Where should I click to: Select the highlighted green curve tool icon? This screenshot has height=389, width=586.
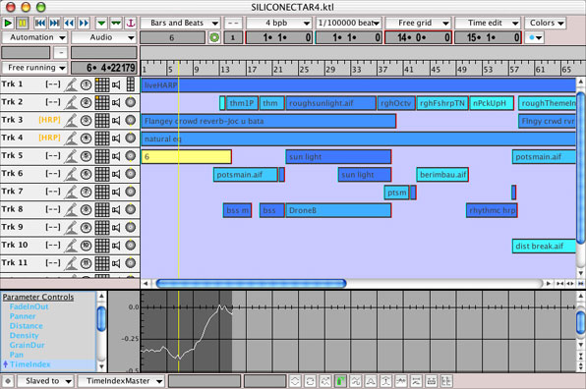pos(340,381)
